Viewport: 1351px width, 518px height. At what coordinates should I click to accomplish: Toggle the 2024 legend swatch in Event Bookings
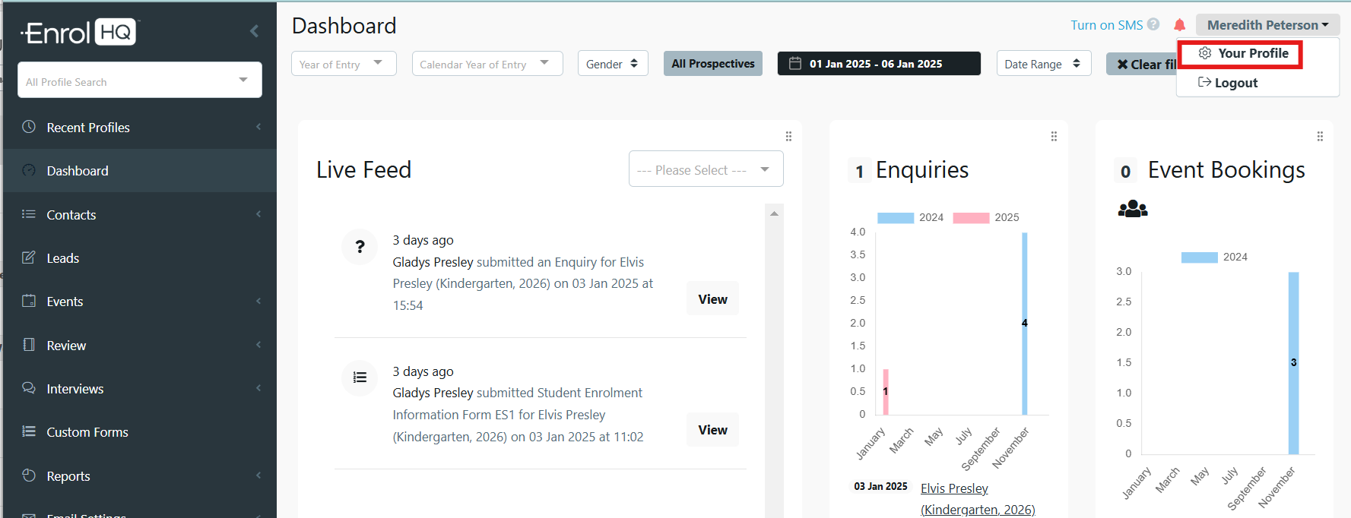coord(1199,257)
